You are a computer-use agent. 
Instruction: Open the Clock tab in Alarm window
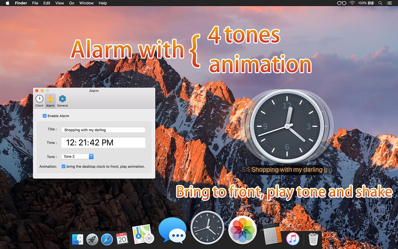pos(39,101)
